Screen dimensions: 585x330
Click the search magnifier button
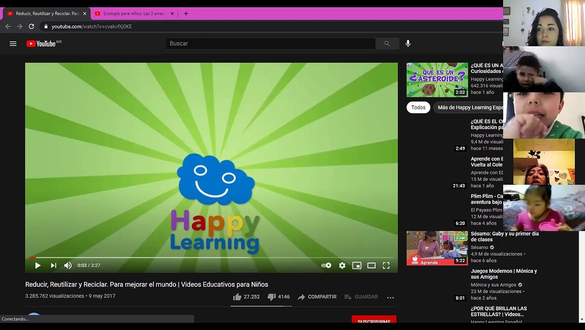(x=387, y=44)
